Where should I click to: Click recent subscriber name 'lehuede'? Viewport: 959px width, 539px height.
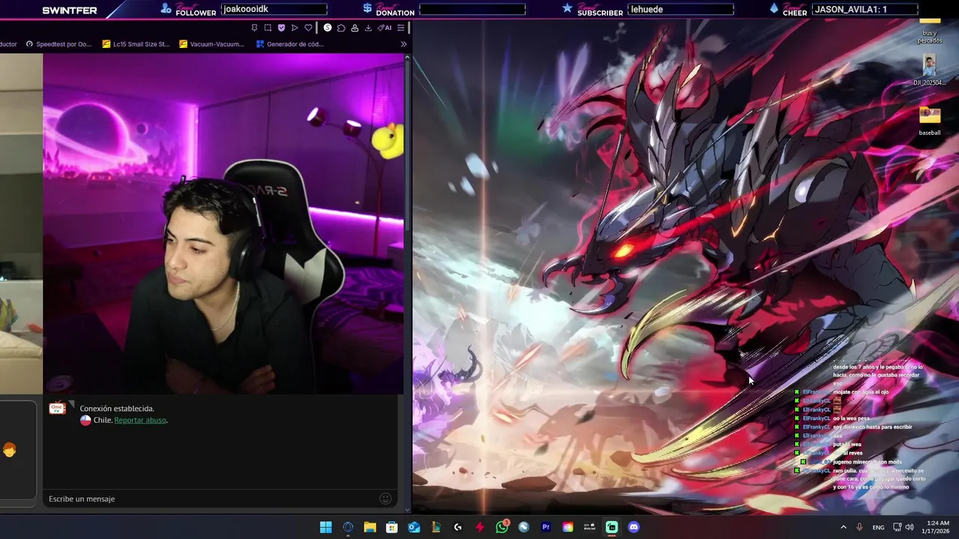coord(647,9)
